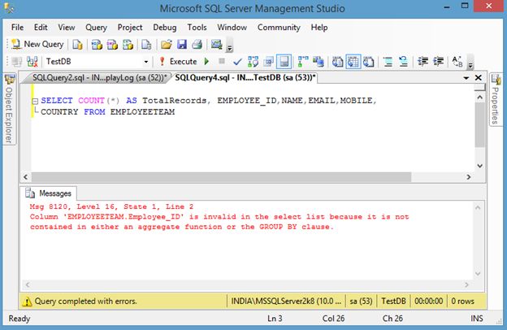
Task: Click the New Query button
Action: [x=37, y=45]
